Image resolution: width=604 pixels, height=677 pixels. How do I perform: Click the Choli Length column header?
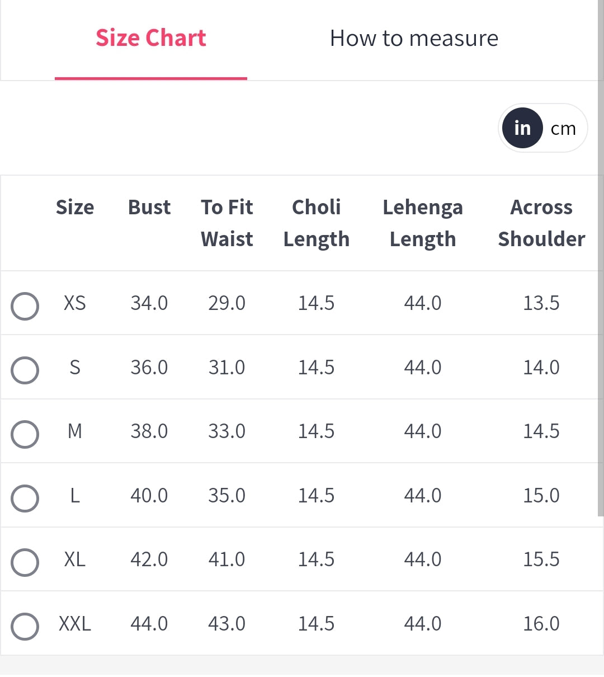click(x=317, y=223)
